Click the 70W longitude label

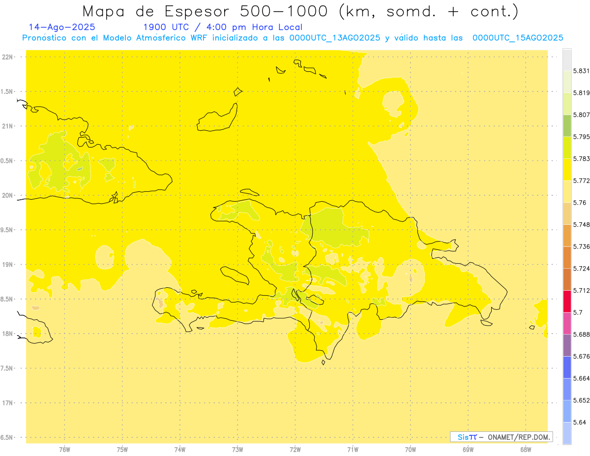[411, 450]
